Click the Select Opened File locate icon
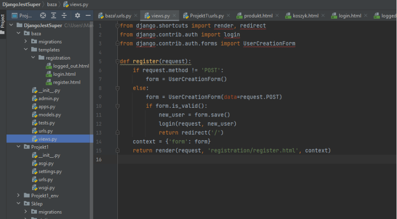The image size is (397, 219). tap(43, 15)
